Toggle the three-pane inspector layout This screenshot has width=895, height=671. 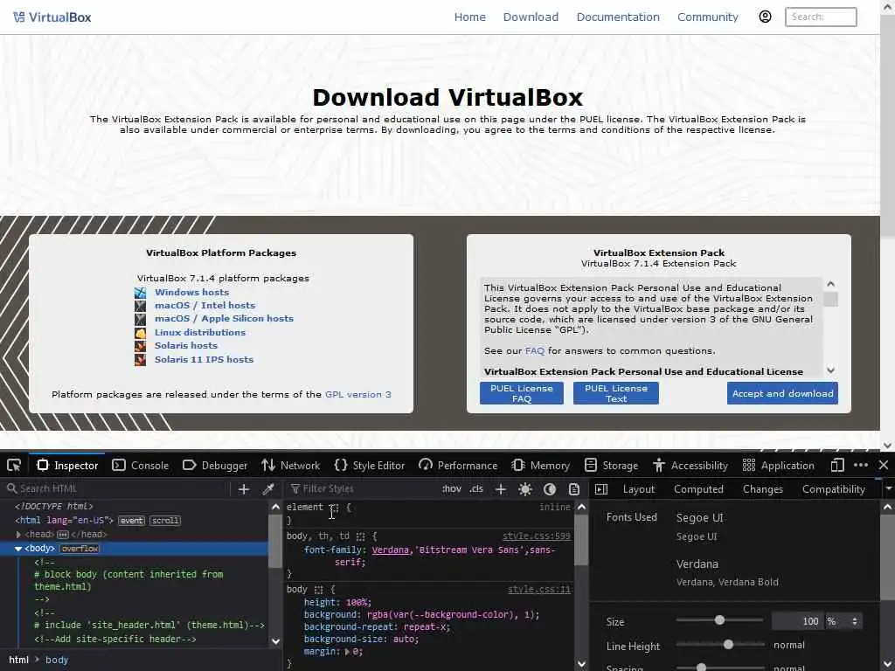coord(601,489)
